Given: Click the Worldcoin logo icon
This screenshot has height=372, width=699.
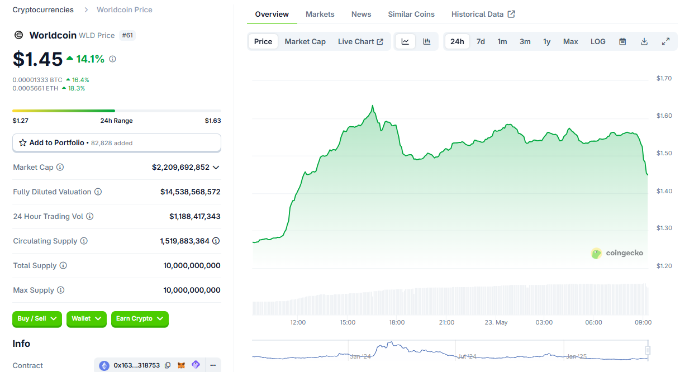Looking at the screenshot, I should tap(18, 35).
